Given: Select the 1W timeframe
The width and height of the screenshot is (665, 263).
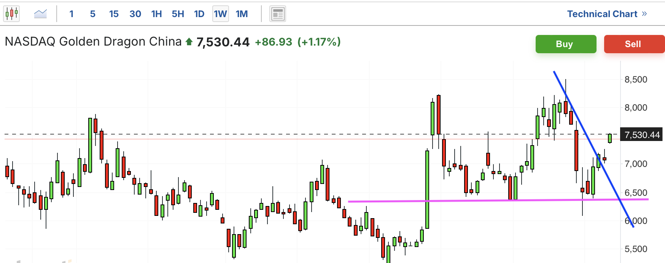Looking at the screenshot, I should point(221,14).
